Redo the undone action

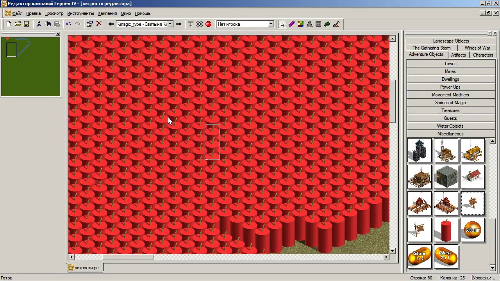point(78,24)
